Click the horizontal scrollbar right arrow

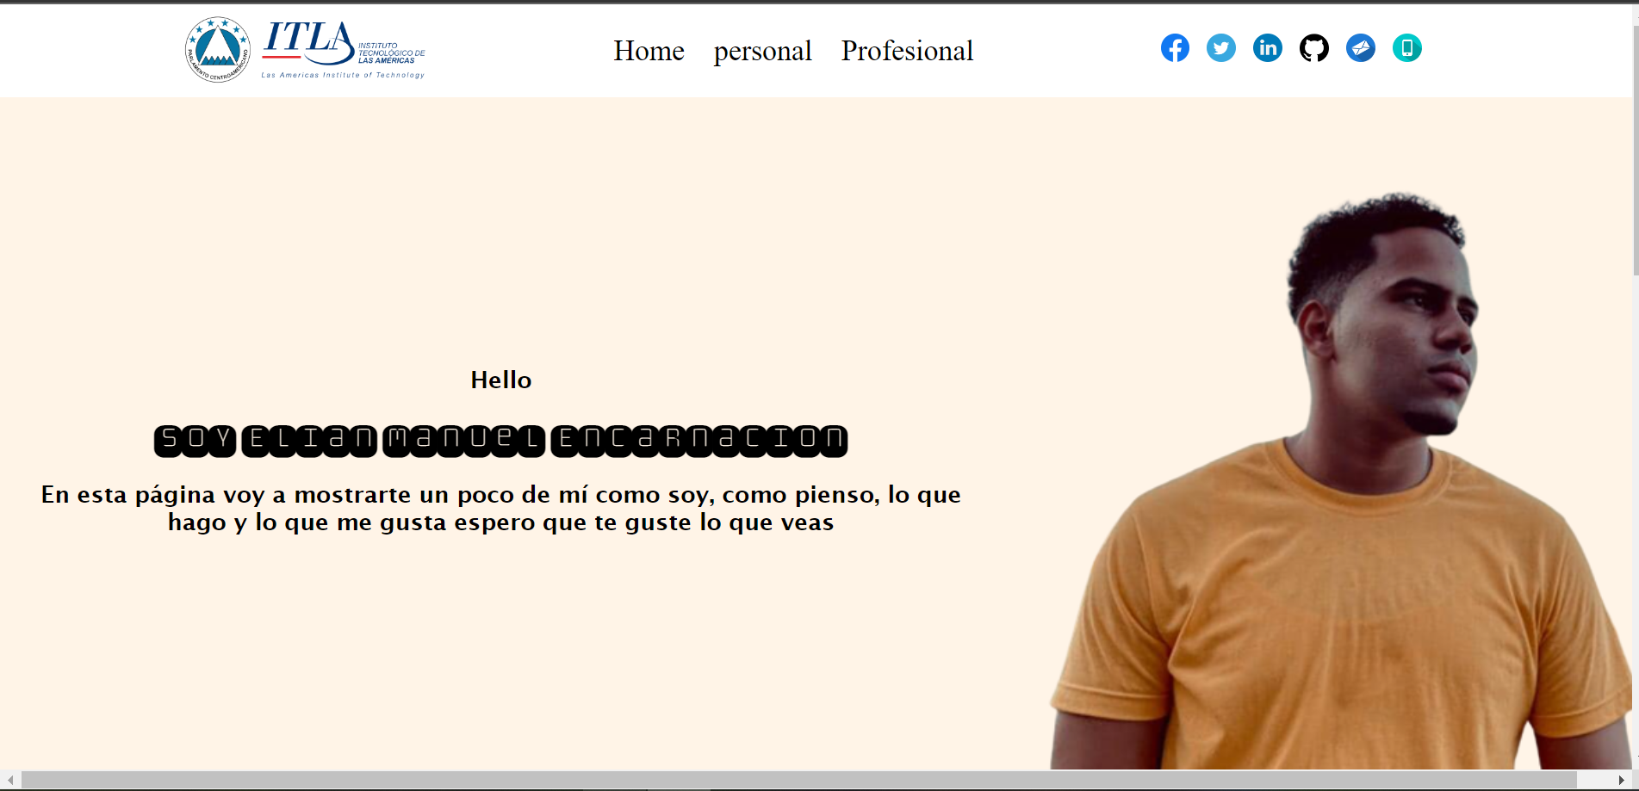coord(1621,780)
